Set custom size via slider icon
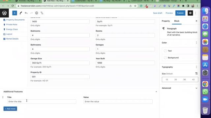This screenshot has height=118, width=211. (196, 73)
